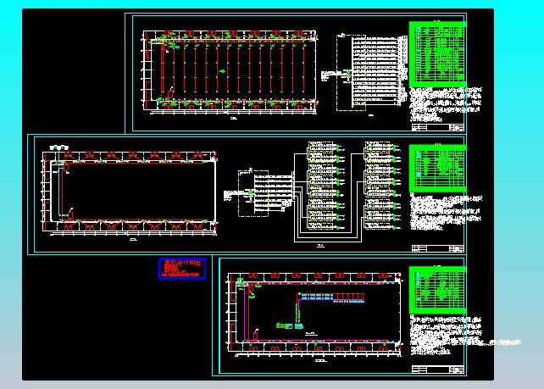Click the title block of the top sheet
The height and width of the screenshot is (389, 544).
438,127
